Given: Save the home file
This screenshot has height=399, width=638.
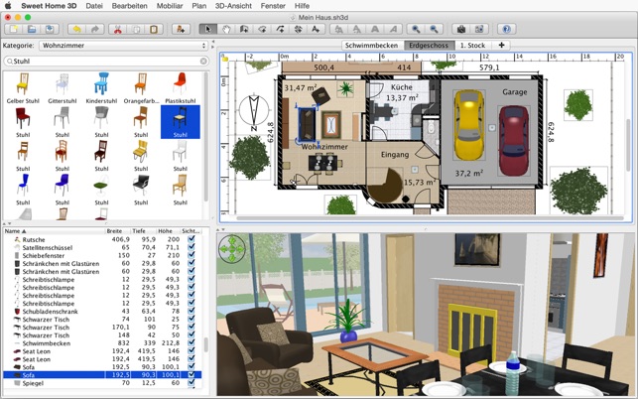Looking at the screenshot, I should coord(50,30).
